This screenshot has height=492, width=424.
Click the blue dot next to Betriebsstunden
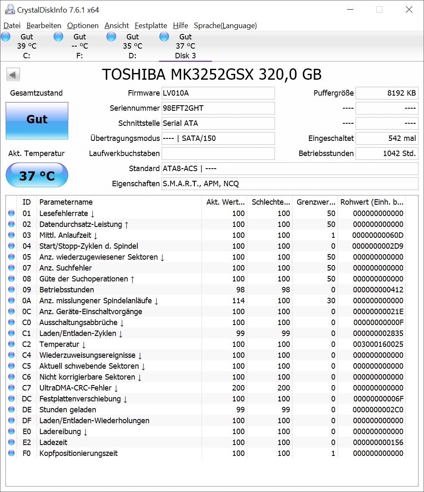11,289
